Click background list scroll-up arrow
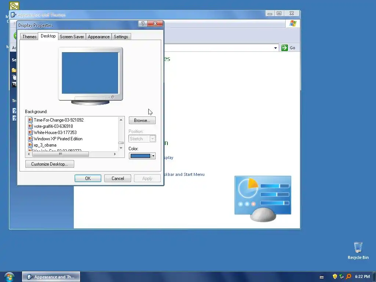 tap(121, 120)
